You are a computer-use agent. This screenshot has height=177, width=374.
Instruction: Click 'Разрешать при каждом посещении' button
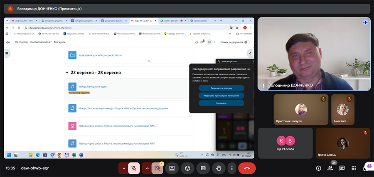(x=221, y=96)
